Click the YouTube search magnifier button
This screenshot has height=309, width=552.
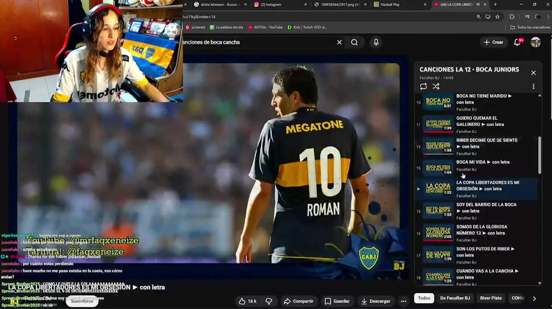pos(354,42)
